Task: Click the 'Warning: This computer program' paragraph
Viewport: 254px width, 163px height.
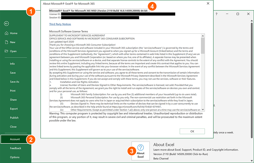Action: tap(126, 117)
